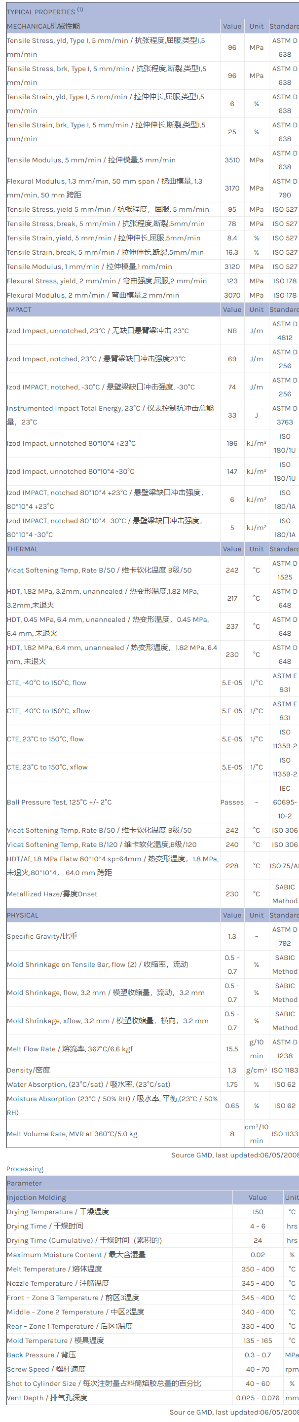Image resolution: width=299 pixels, height=1422 pixels.
Task: Click the IMPACT section header
Action: pos(19,309)
